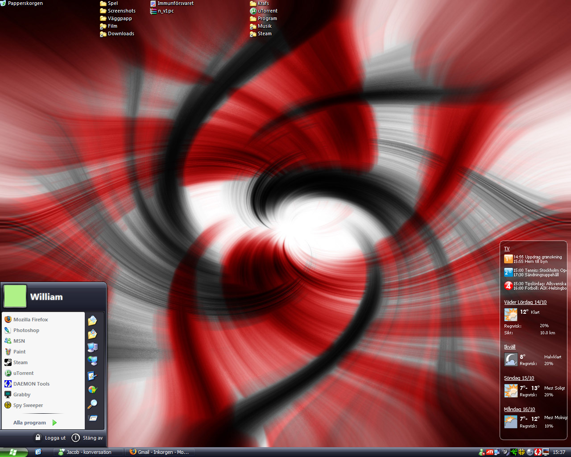Click the network connection tray icon
This screenshot has width=571, height=457.
pyautogui.click(x=497, y=452)
